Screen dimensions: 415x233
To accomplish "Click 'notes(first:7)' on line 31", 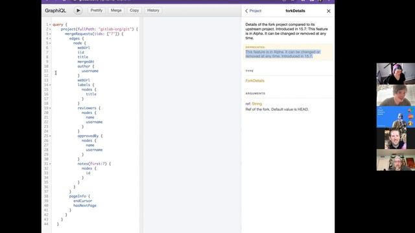I will [92, 164].
